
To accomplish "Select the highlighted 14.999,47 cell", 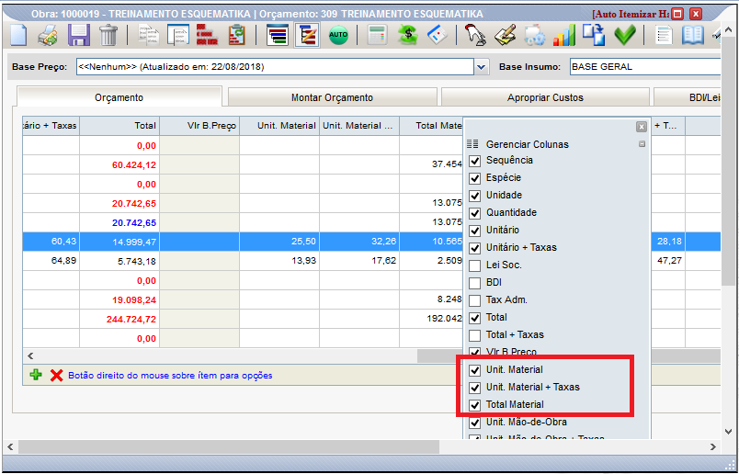I will tap(119, 243).
